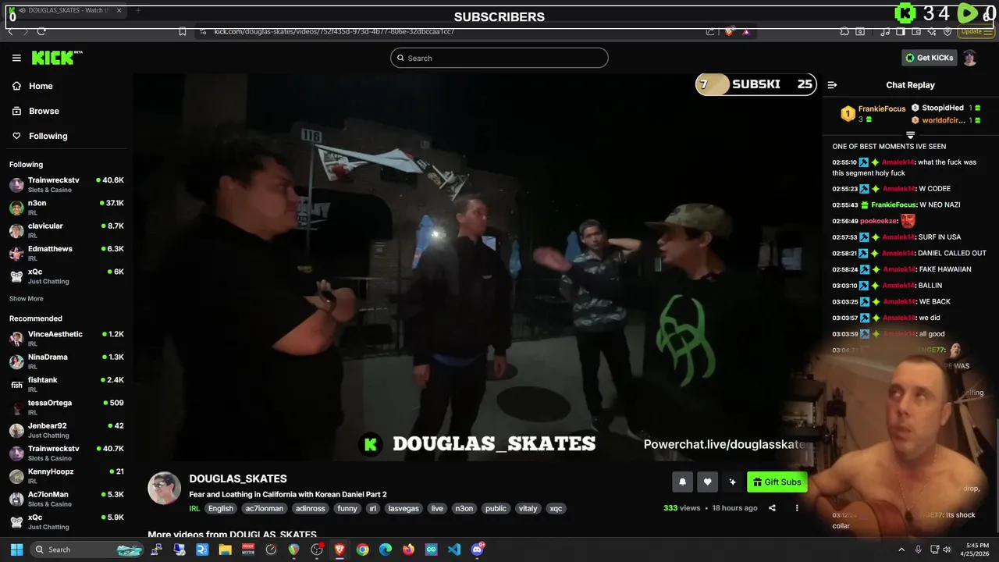Open fishtank recommended channel

click(66, 384)
